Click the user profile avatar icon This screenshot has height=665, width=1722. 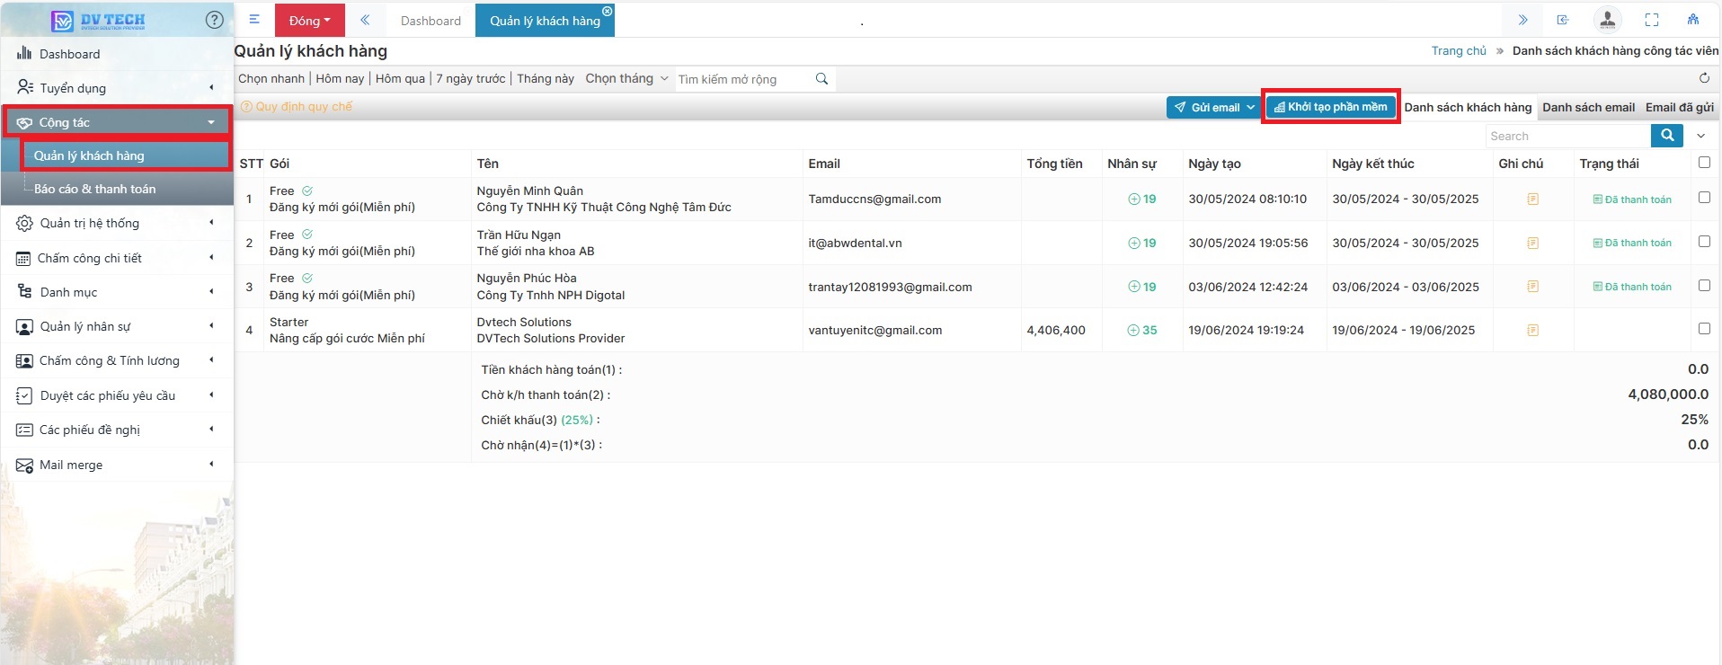[1607, 20]
